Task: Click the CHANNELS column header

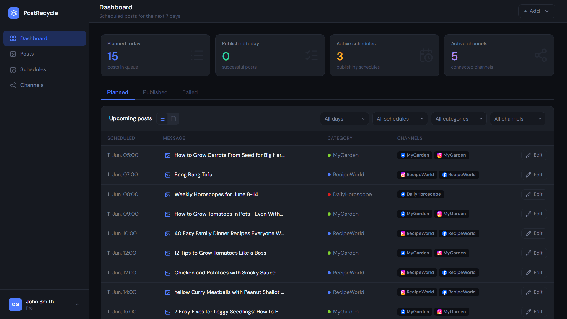Action: (410, 138)
